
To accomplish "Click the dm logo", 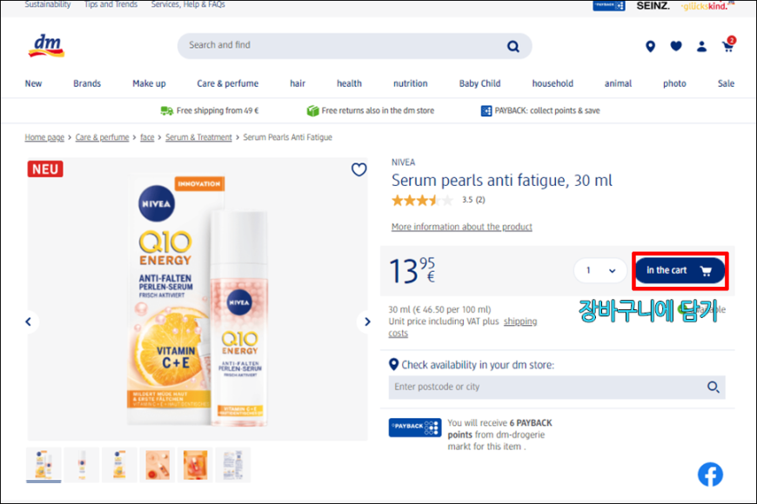I will pyautogui.click(x=46, y=46).
